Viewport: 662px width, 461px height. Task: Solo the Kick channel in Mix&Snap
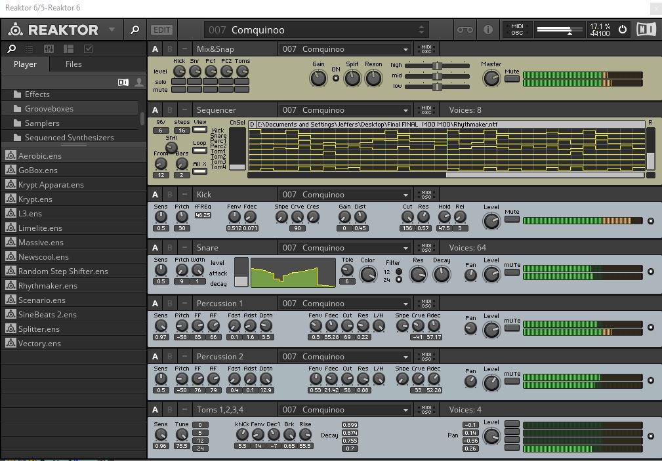[178, 81]
